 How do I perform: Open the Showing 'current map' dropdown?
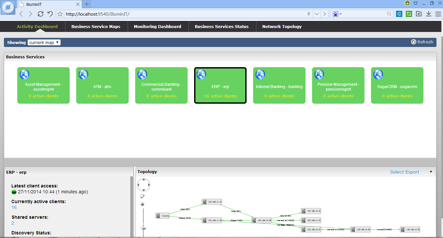tap(44, 42)
